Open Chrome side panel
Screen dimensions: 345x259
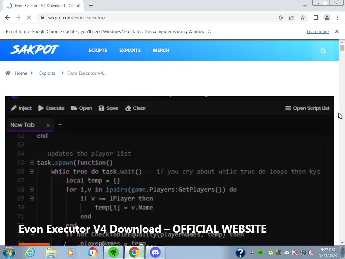click(x=316, y=18)
